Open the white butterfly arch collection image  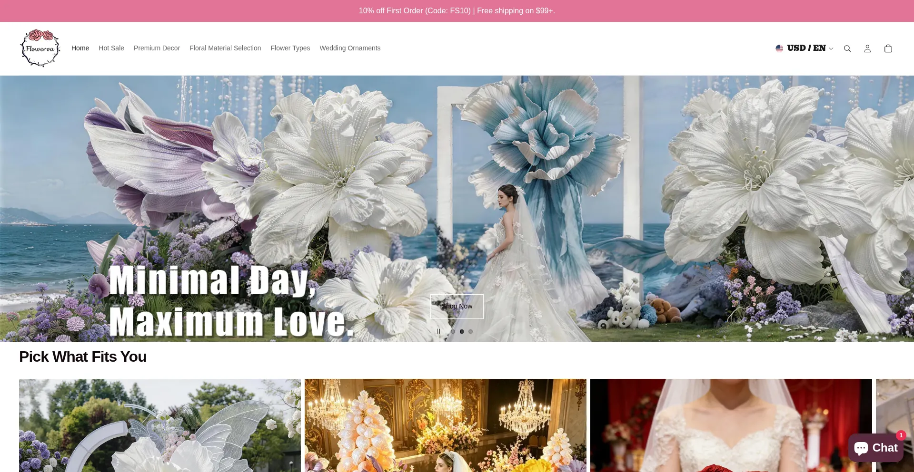pyautogui.click(x=160, y=425)
